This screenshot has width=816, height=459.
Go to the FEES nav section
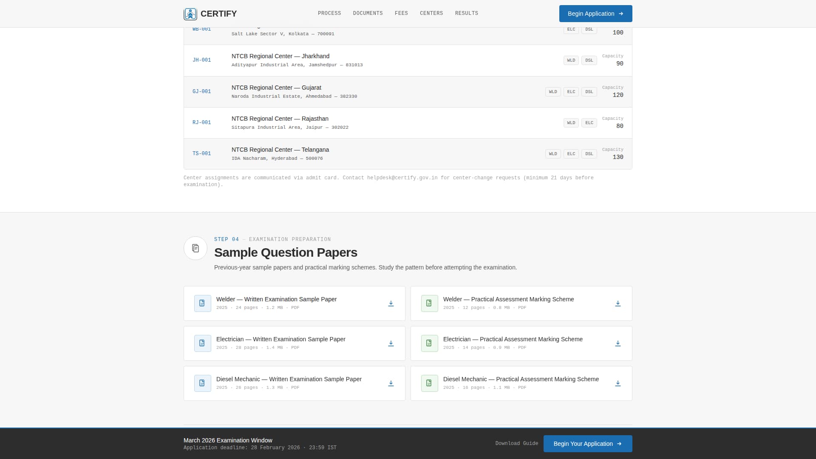point(401,13)
